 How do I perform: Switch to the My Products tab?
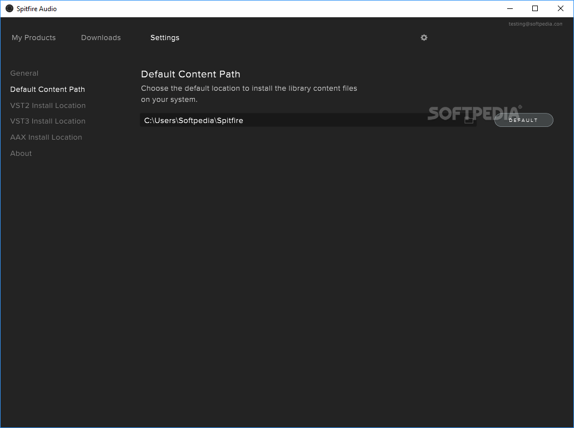(33, 37)
